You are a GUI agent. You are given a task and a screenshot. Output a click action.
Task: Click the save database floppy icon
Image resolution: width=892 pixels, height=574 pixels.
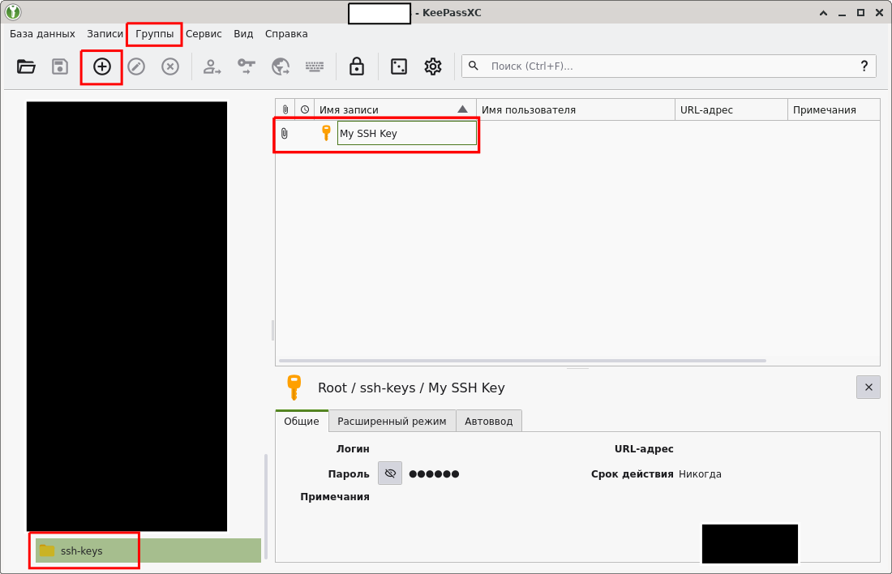(x=60, y=66)
